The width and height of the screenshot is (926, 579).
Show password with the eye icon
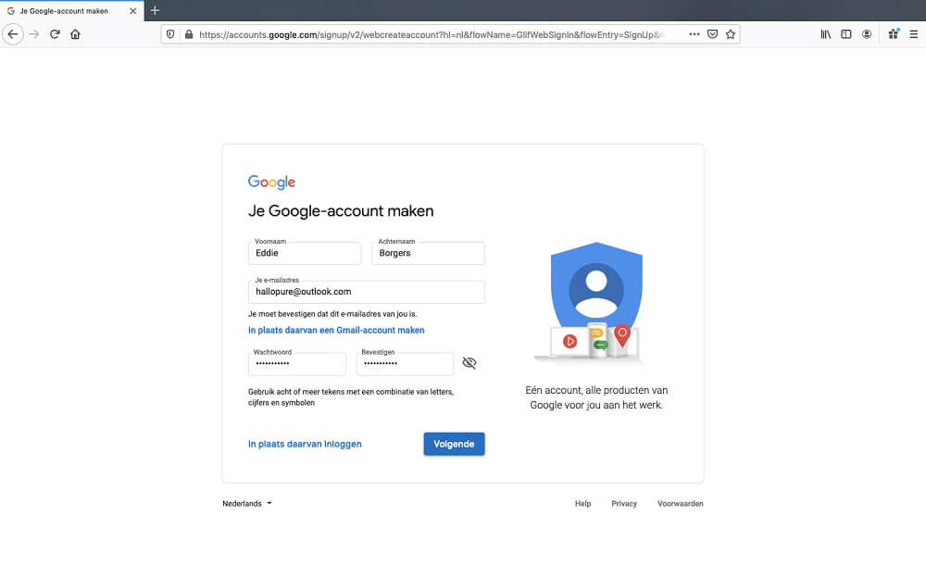click(469, 363)
